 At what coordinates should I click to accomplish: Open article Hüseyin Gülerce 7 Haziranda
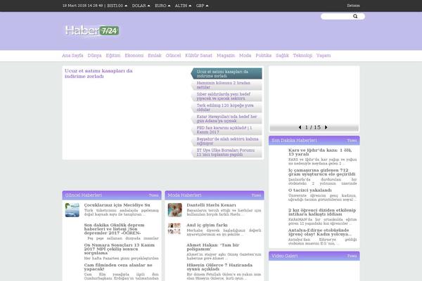(x=219, y=267)
